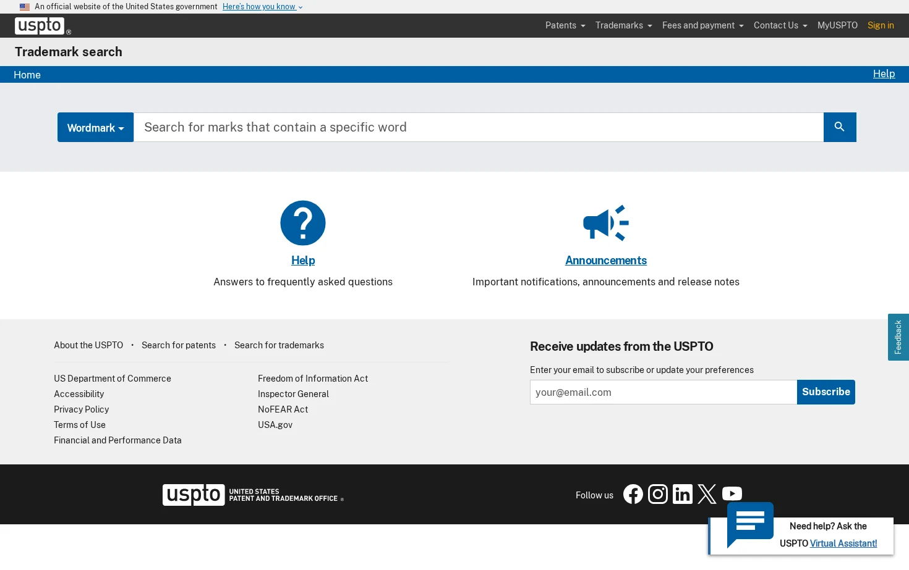Image resolution: width=909 pixels, height=570 pixels.
Task: Open NoFEAR Act link
Action: coord(283,409)
